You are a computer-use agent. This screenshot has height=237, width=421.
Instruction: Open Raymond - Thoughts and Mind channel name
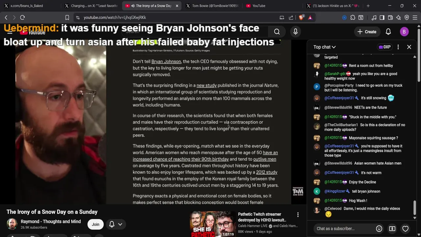coord(51,222)
